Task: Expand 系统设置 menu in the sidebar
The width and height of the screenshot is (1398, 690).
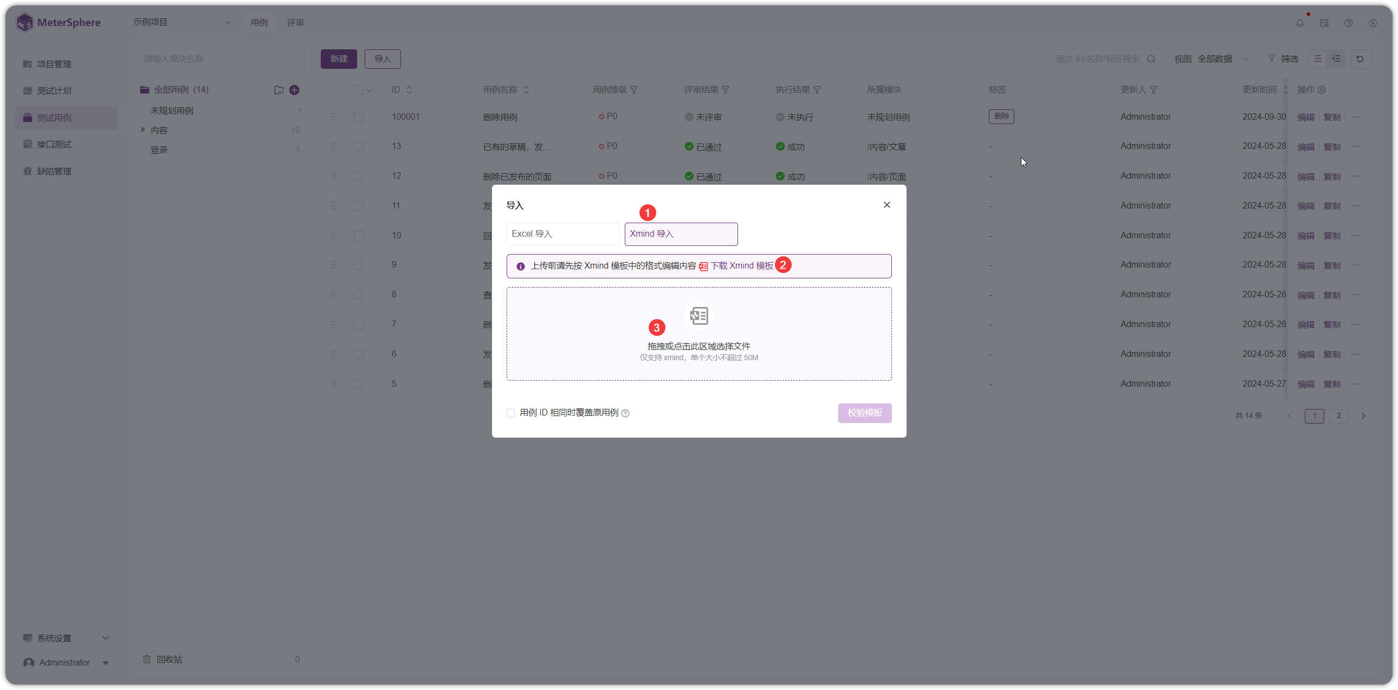Action: pyautogui.click(x=66, y=638)
